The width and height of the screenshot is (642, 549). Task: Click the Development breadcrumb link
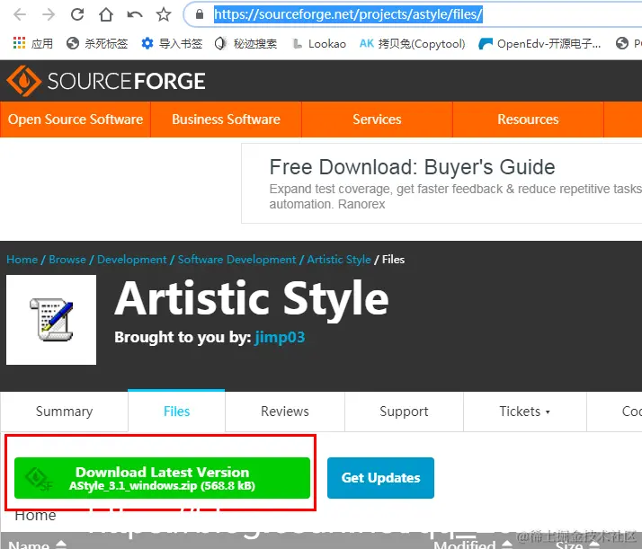[x=132, y=260]
